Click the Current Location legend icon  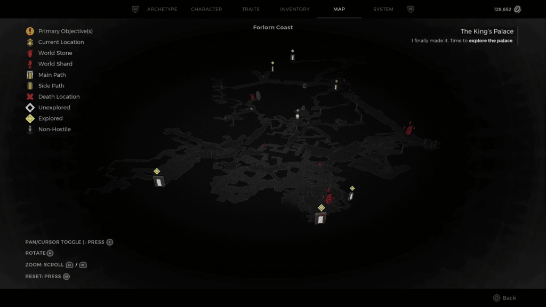30,42
